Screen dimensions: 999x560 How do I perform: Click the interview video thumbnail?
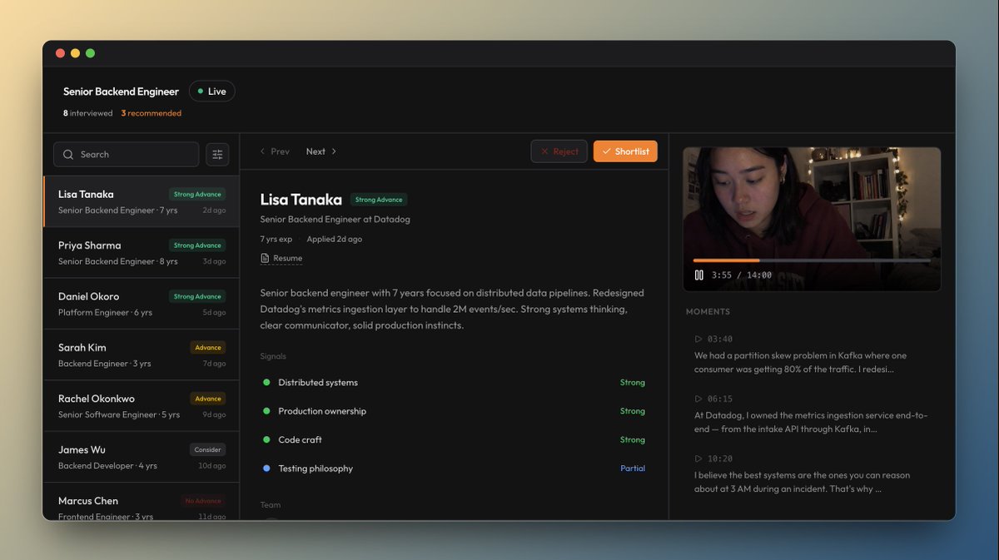pos(812,220)
